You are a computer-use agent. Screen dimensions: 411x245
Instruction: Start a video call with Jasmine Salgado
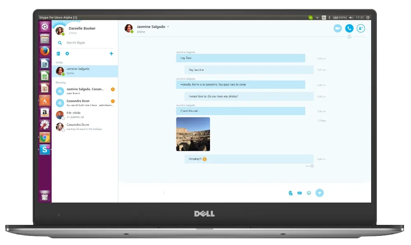[338, 28]
